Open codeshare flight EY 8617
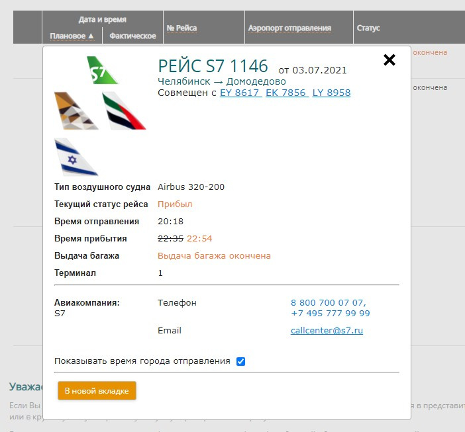Image resolution: width=465 pixels, height=432 pixels. [x=240, y=93]
